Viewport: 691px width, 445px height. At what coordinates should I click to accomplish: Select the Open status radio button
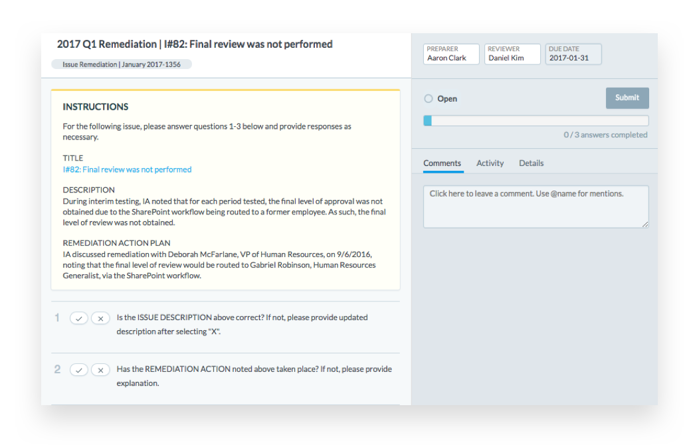pyautogui.click(x=429, y=99)
